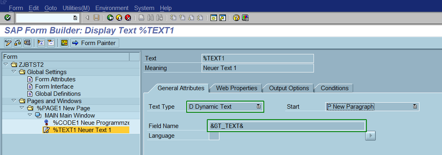Click the red Cancel icon

click(x=128, y=18)
